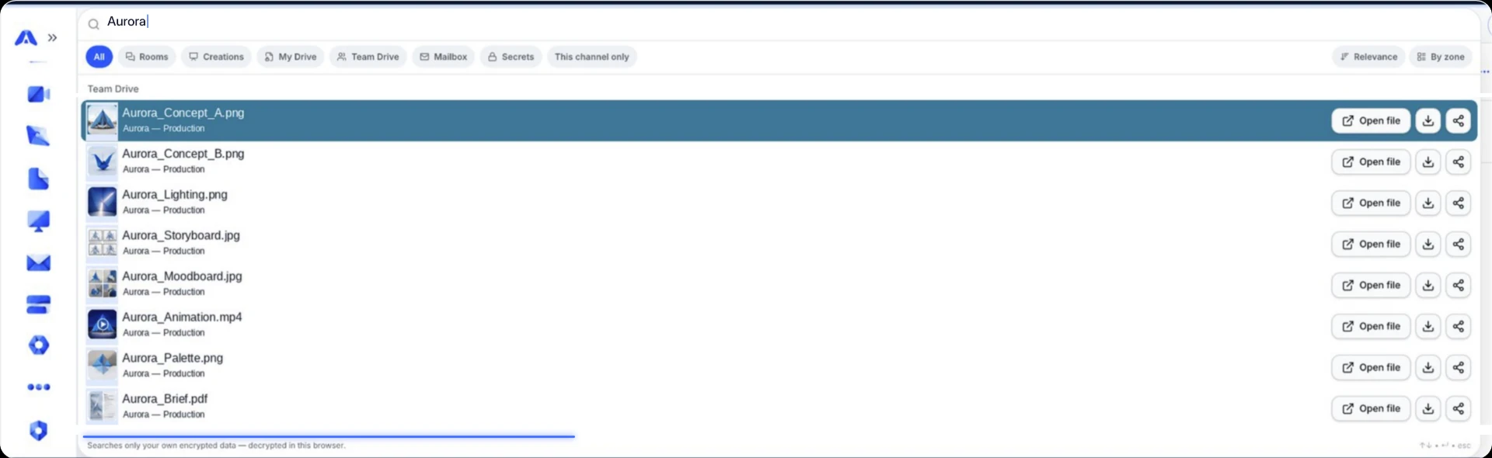
Task: Select the Aurora_Storyboard.jpg file name
Action: coord(181,235)
